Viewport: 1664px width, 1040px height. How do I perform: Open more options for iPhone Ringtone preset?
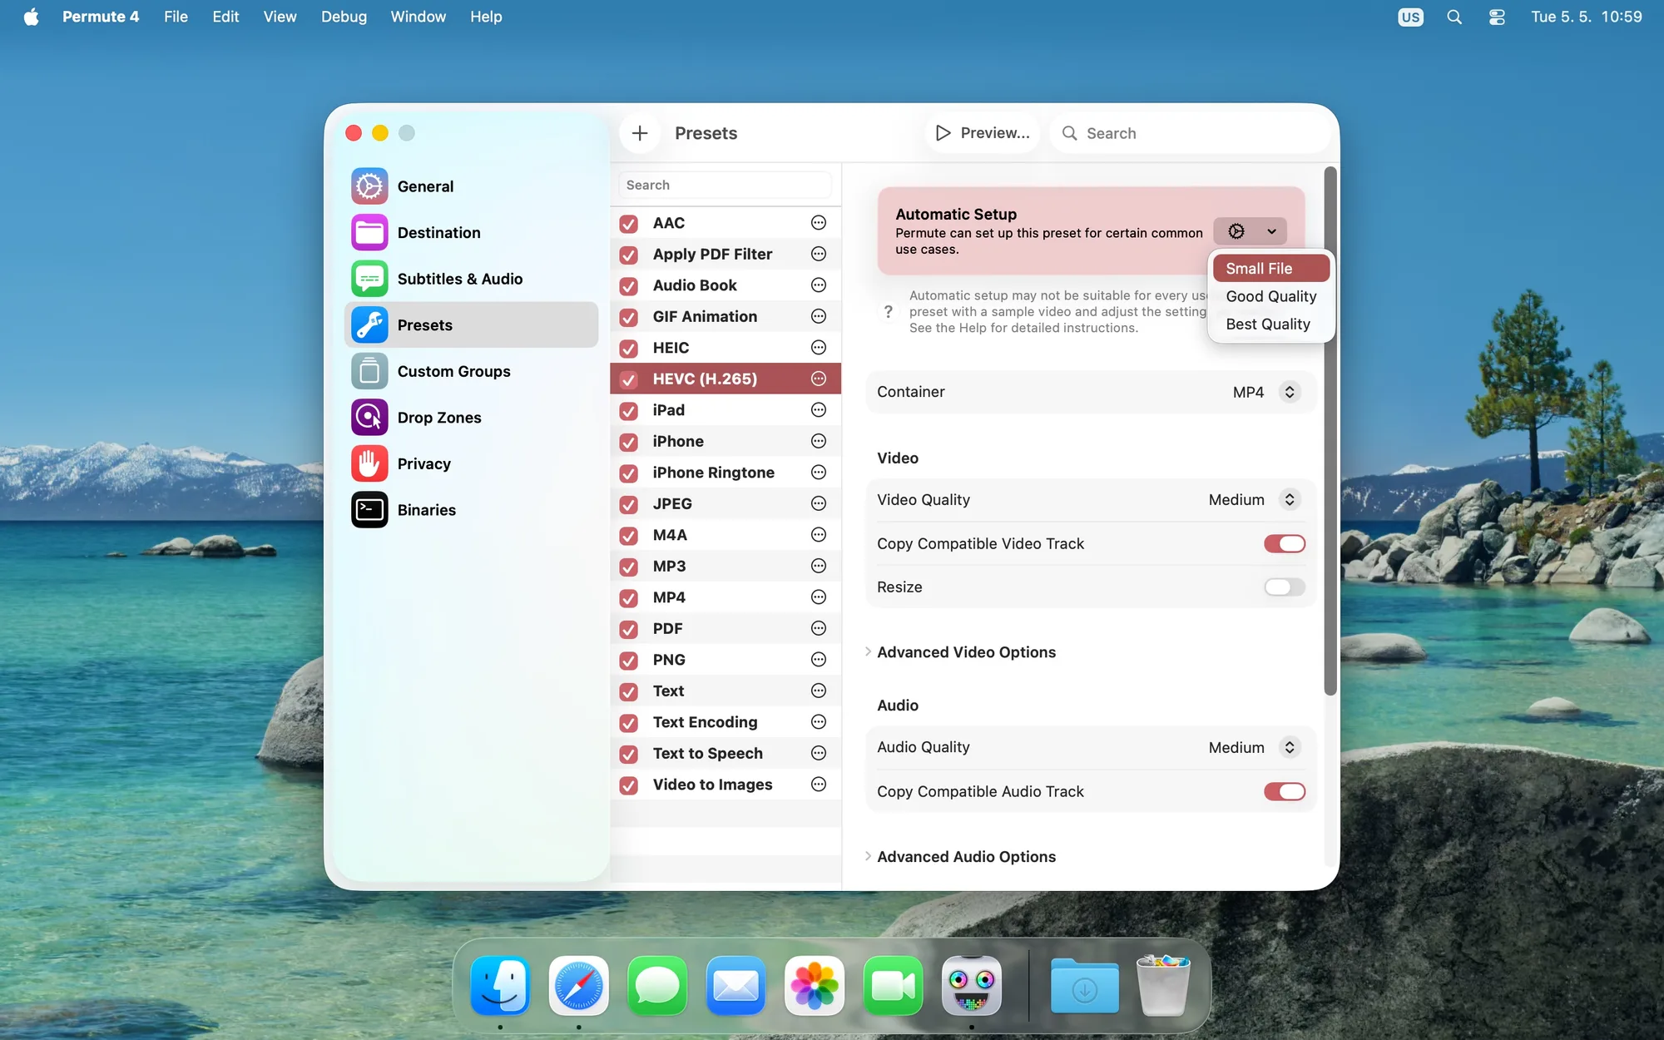(819, 473)
